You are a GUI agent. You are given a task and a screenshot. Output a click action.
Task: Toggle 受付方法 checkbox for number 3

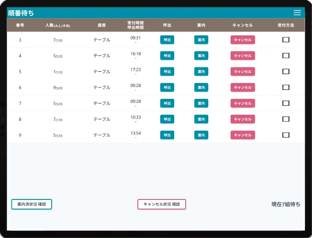pyautogui.click(x=286, y=40)
